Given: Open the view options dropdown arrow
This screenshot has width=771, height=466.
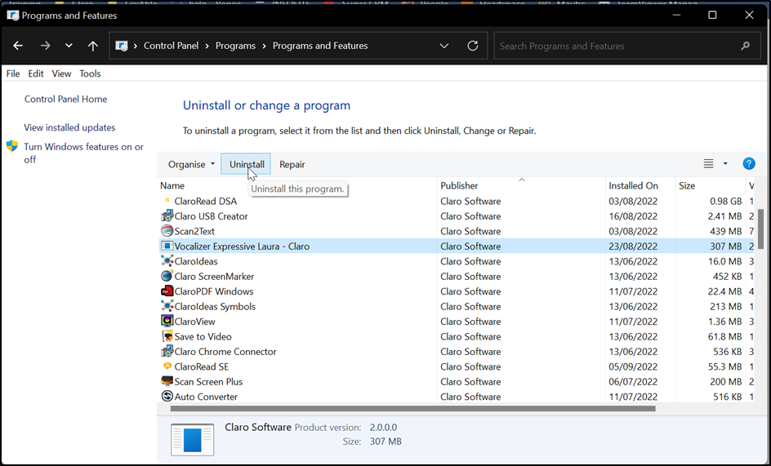Looking at the screenshot, I should 725,164.
